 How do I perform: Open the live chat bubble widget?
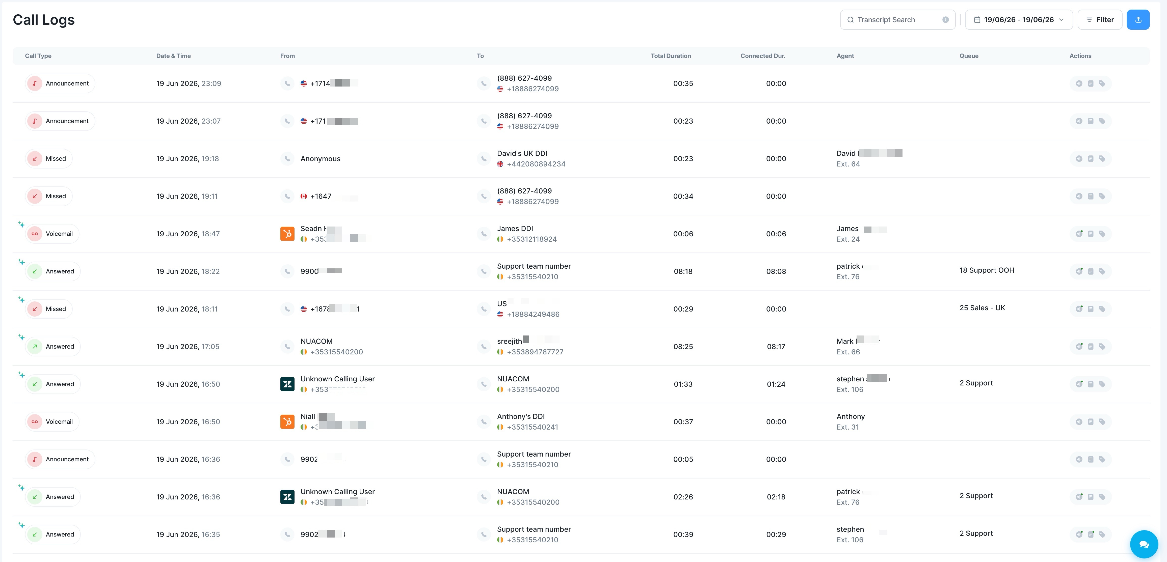click(x=1144, y=544)
